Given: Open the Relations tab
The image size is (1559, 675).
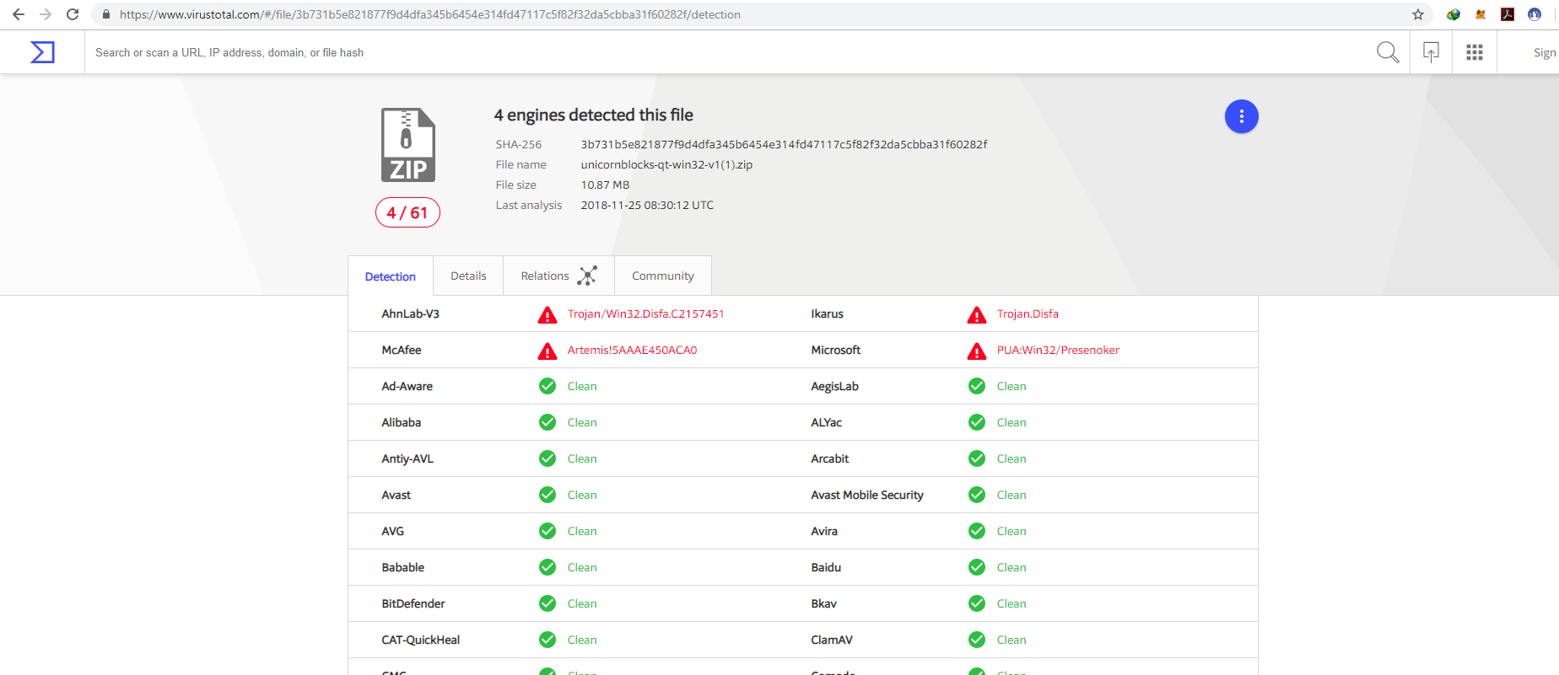Looking at the screenshot, I should pyautogui.click(x=558, y=276).
